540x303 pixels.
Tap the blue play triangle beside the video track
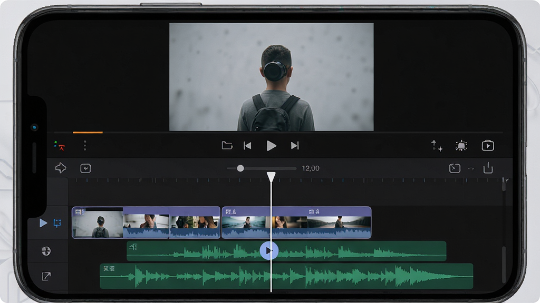(43, 223)
